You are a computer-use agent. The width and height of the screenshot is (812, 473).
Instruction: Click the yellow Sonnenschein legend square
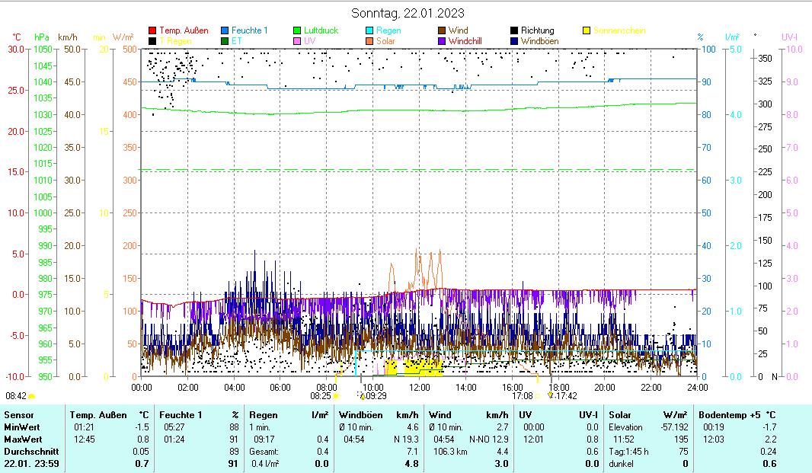coord(587,30)
